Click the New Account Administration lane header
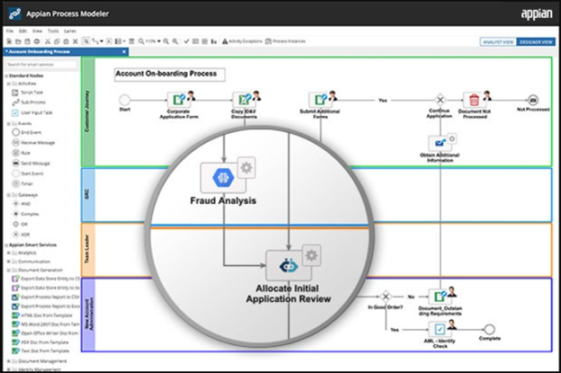Image resolution: width=561 pixels, height=373 pixels. click(x=88, y=315)
